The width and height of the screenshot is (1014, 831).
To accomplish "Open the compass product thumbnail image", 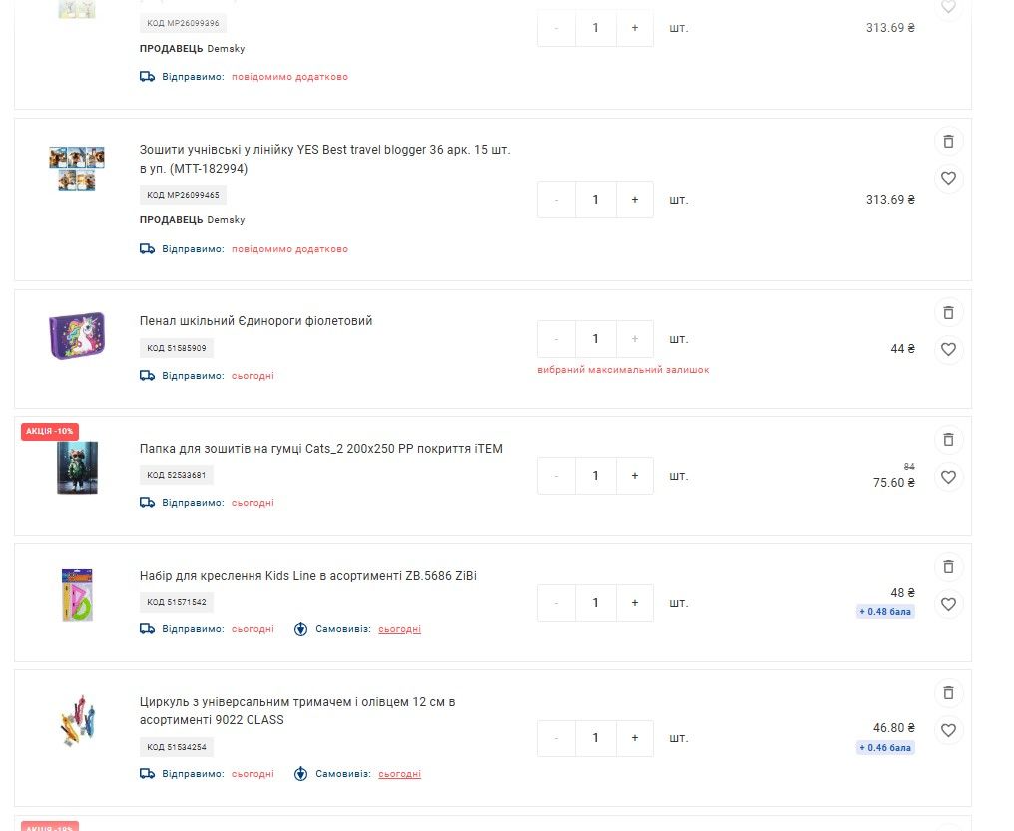I will (77, 721).
